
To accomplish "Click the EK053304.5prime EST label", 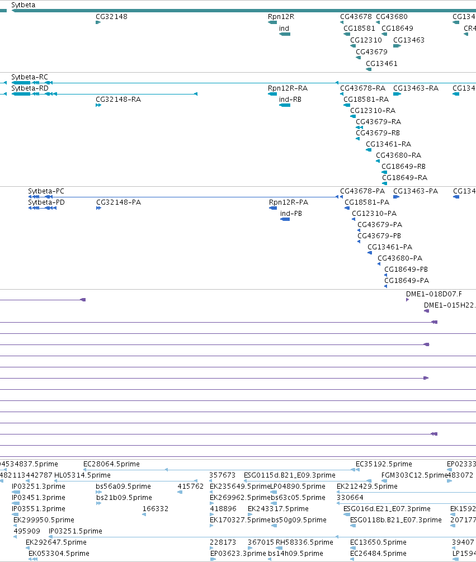I will pos(59,554).
